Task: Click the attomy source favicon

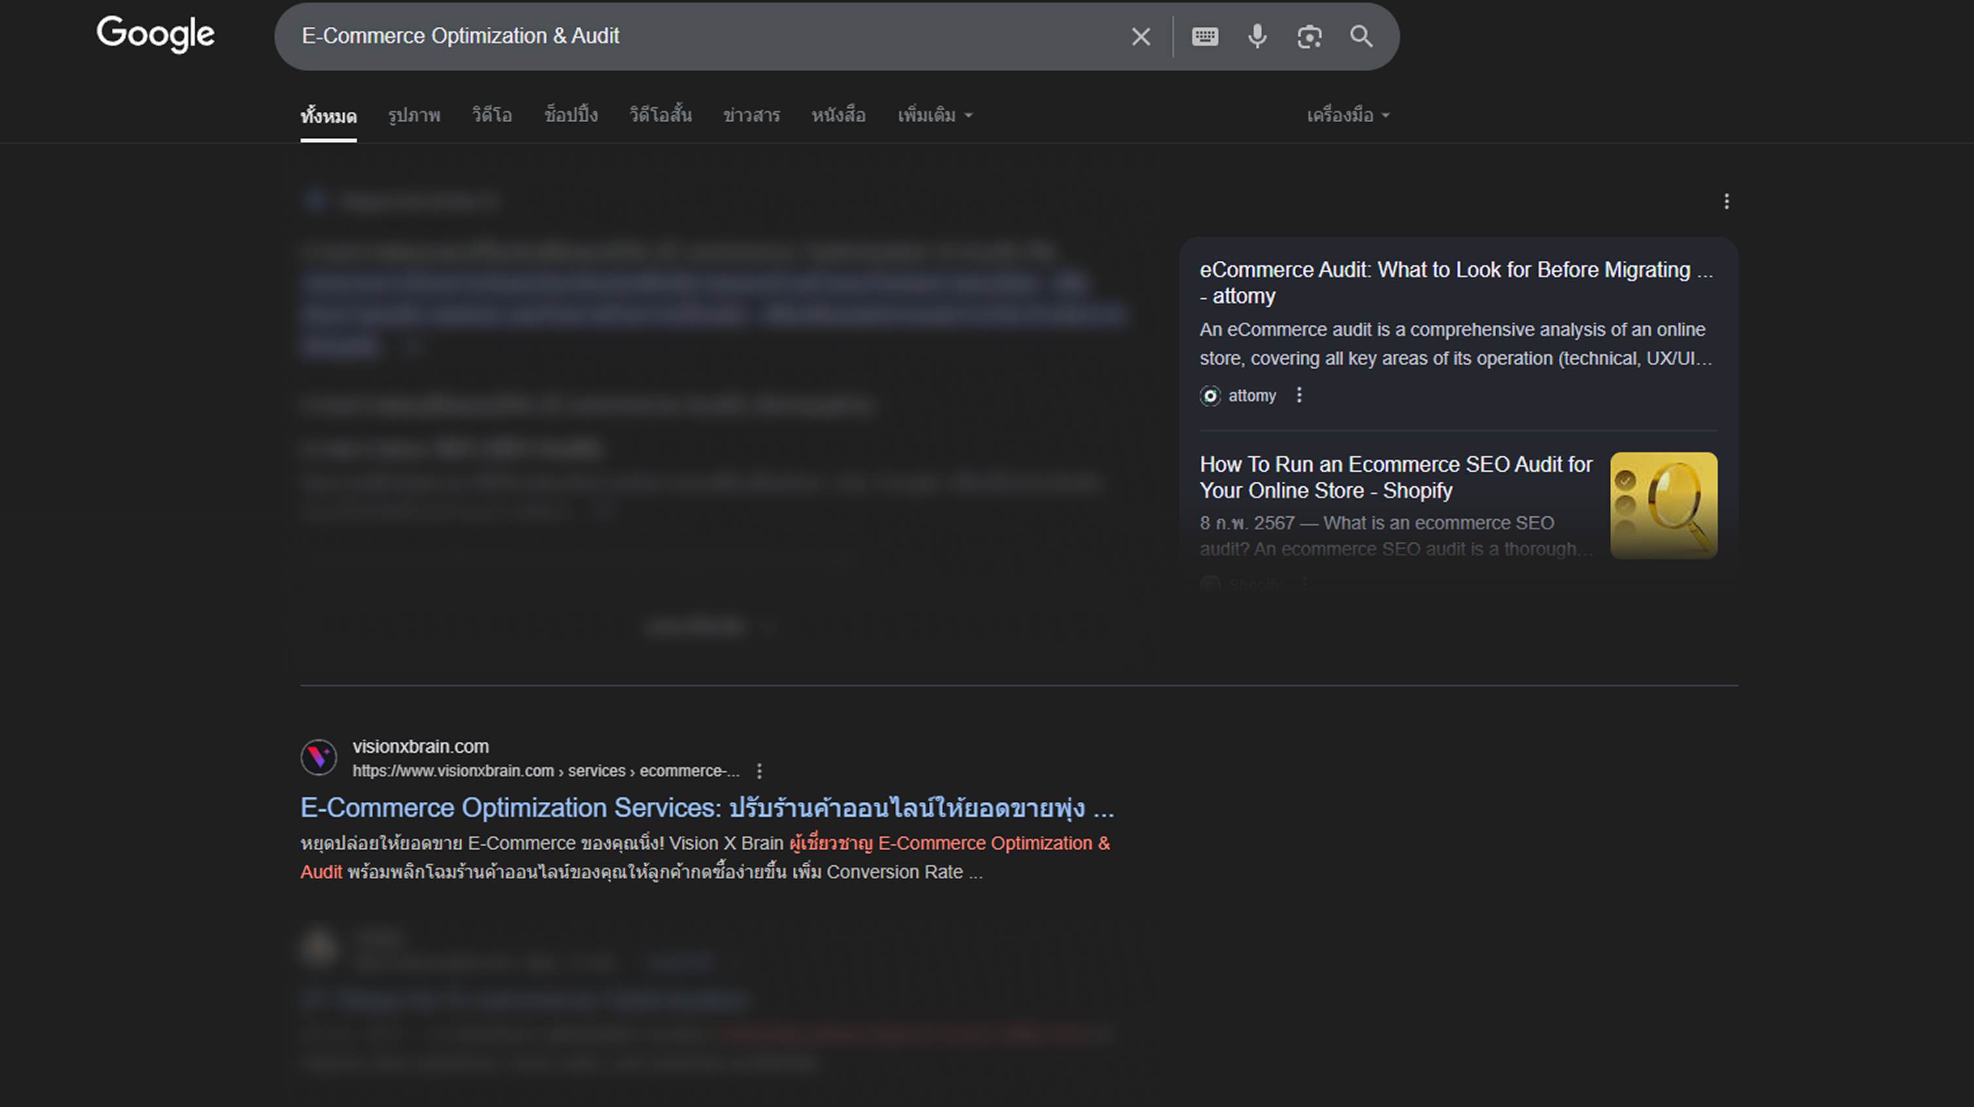Action: 1210,396
